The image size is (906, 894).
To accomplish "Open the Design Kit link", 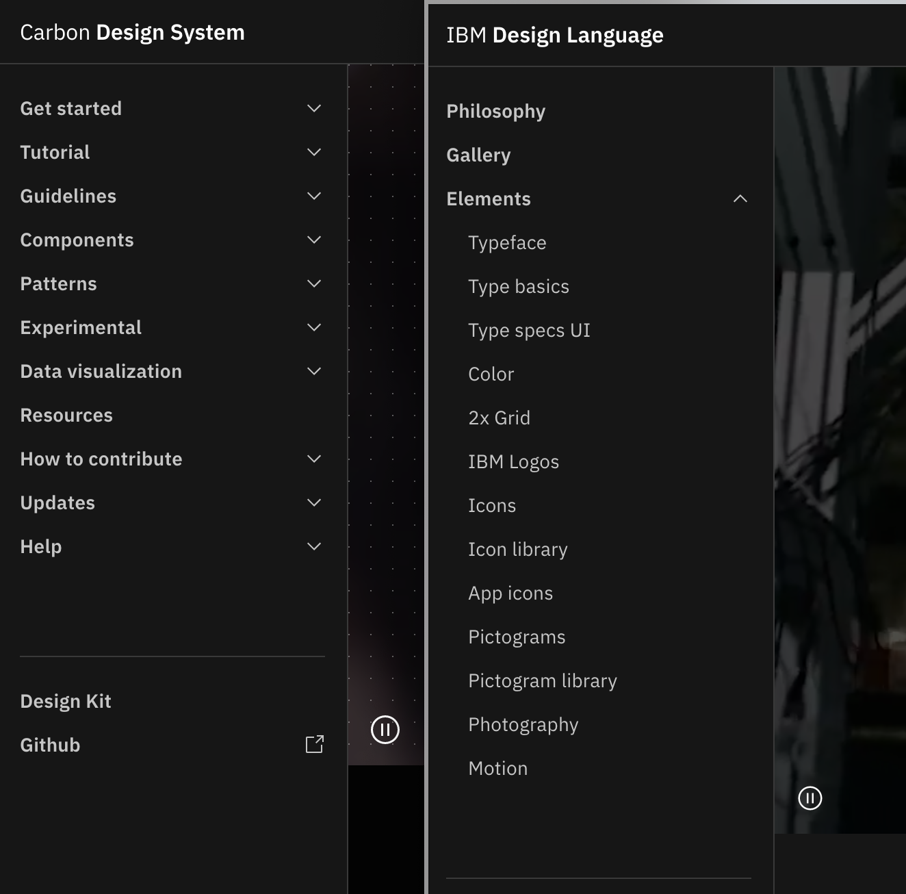I will coord(66,701).
